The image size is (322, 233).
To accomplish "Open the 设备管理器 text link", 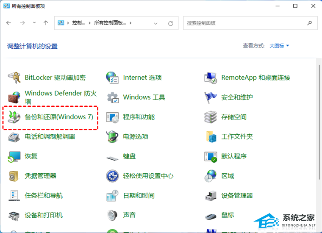I will [x=237, y=196].
